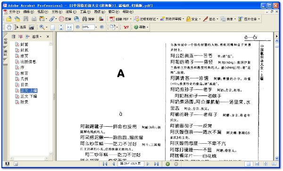Click the 图章 stamp tool
The height and width of the screenshot is (171, 283).
tap(65, 19)
